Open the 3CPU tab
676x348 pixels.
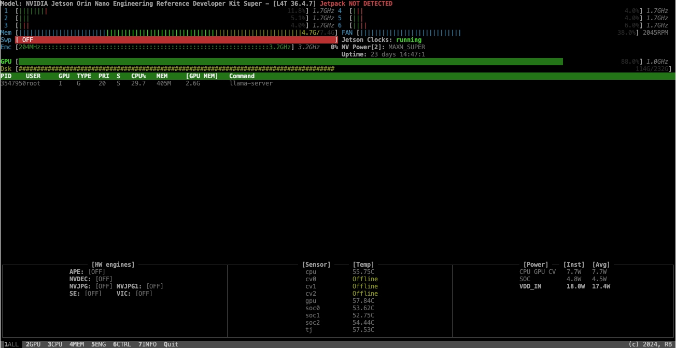(x=55, y=344)
